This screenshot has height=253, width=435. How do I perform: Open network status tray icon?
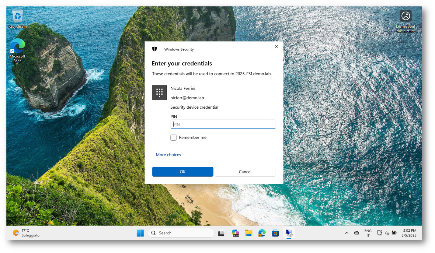point(379,233)
